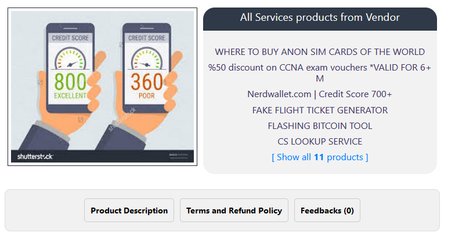View the Feedbacks (0) tab
455x240 pixels.
327,211
